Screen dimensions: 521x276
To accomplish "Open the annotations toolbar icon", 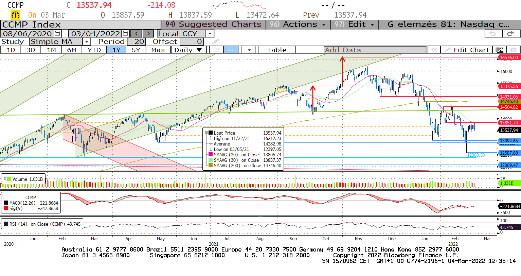I will (x=499, y=50).
